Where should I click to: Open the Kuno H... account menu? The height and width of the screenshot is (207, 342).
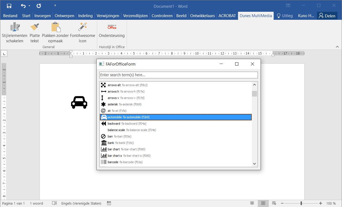click(x=306, y=16)
